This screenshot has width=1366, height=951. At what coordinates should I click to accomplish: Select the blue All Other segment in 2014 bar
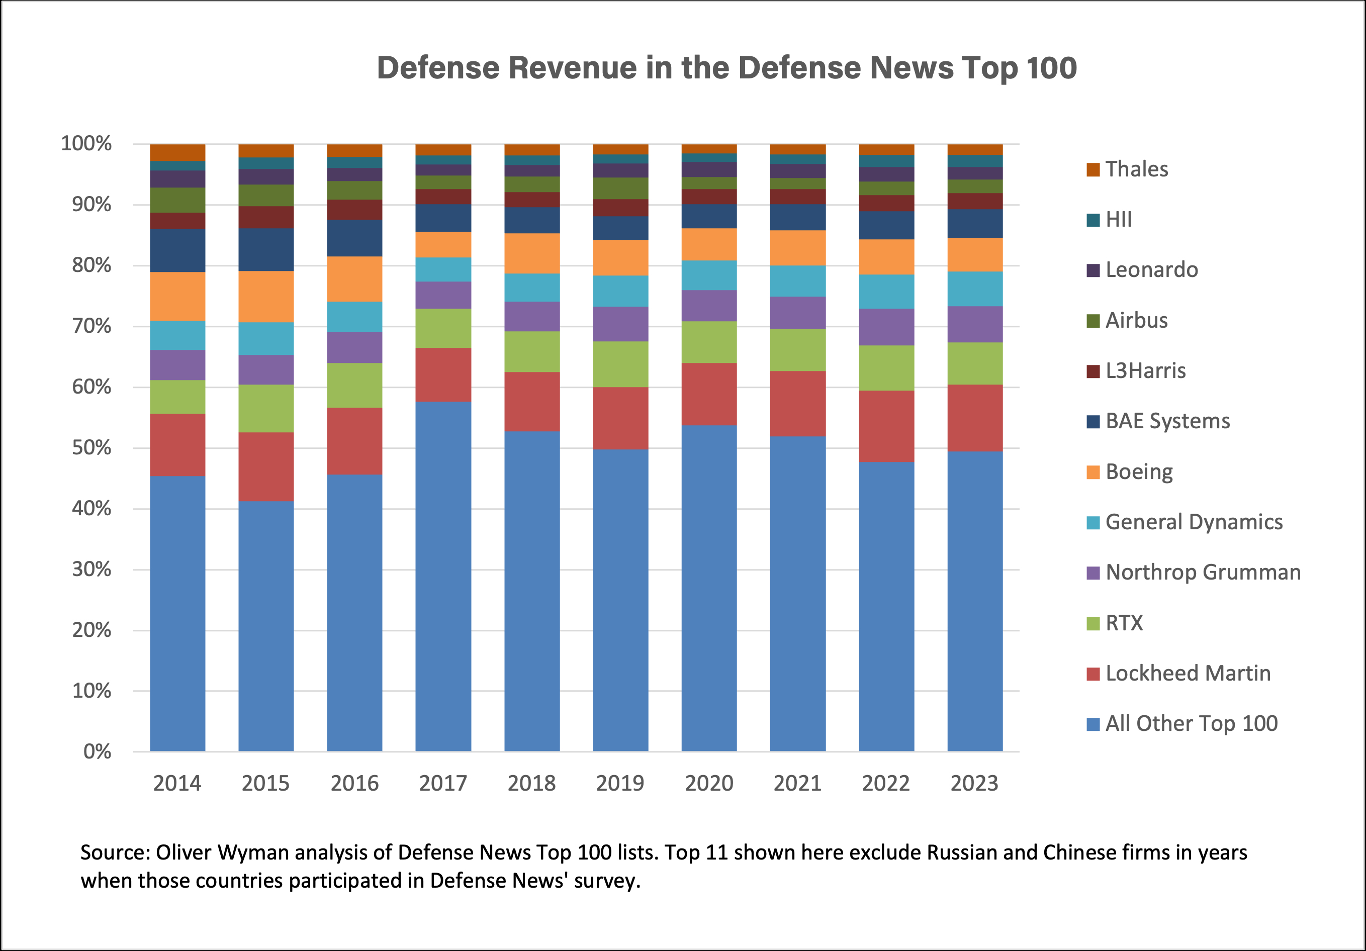click(x=177, y=614)
